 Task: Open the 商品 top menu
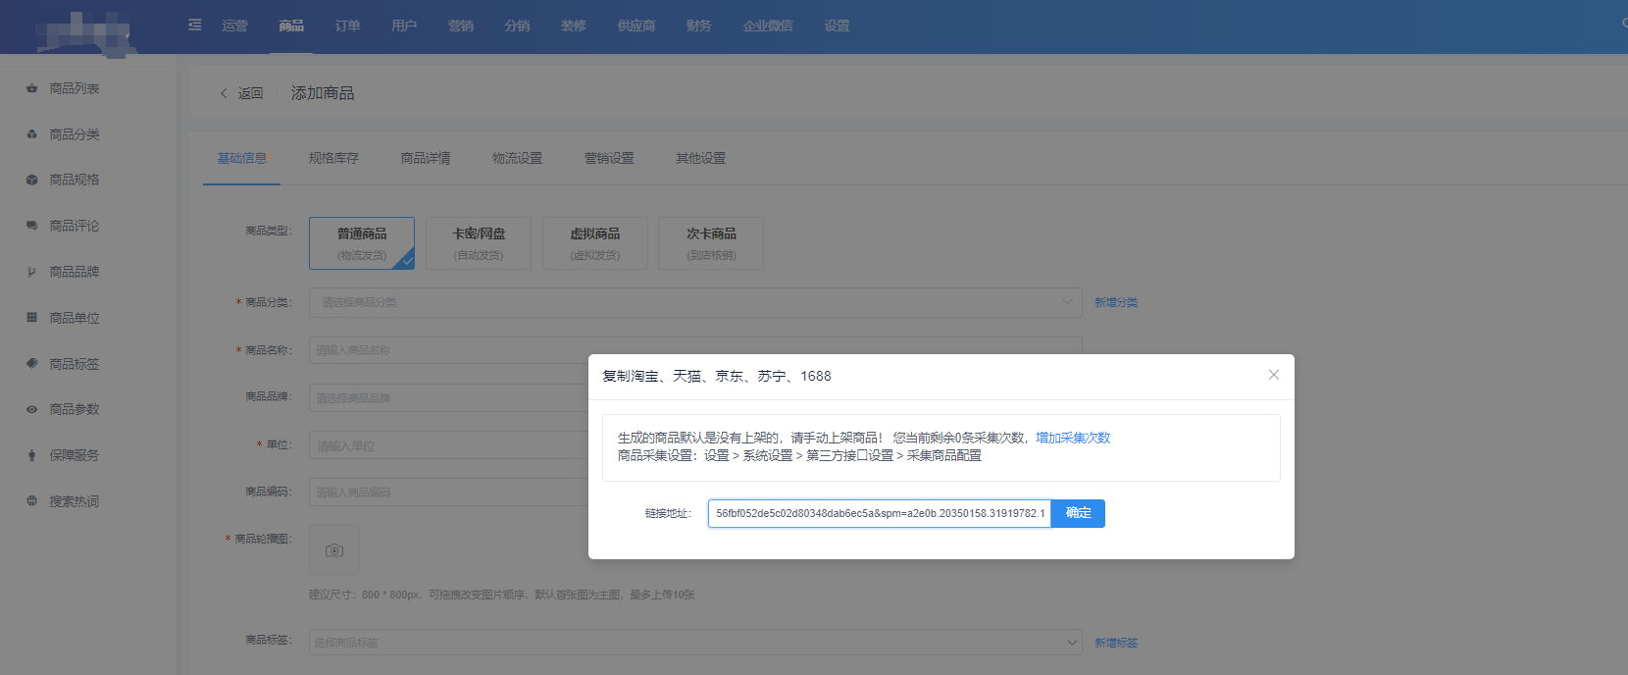click(x=291, y=26)
